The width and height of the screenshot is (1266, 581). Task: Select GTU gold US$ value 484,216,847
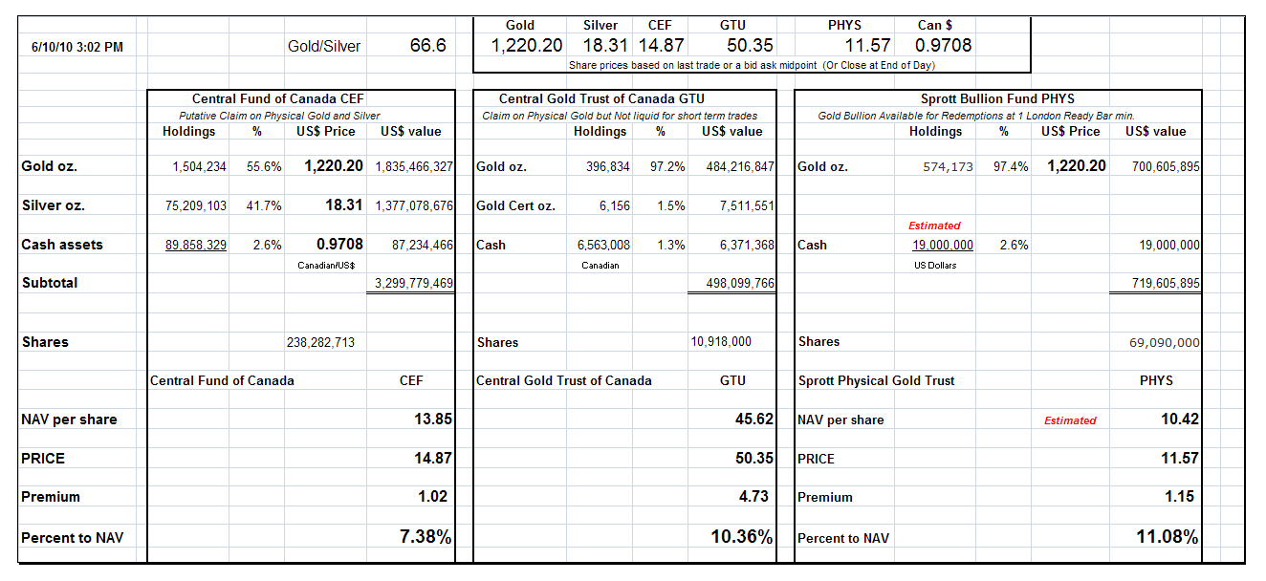(x=740, y=166)
